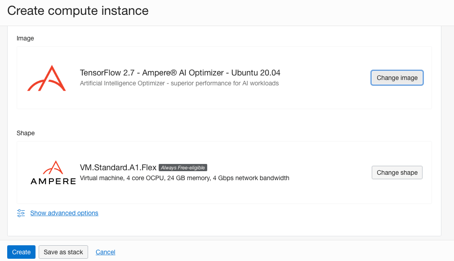
Task: Click the Create button
Action: 21,252
